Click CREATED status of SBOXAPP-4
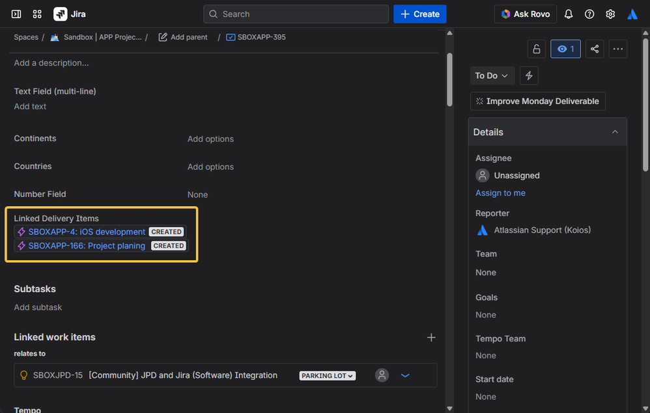The height and width of the screenshot is (413, 650). (x=166, y=232)
